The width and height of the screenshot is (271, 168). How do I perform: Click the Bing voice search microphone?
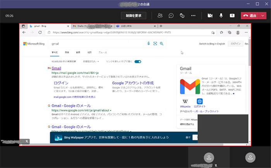(149, 44)
